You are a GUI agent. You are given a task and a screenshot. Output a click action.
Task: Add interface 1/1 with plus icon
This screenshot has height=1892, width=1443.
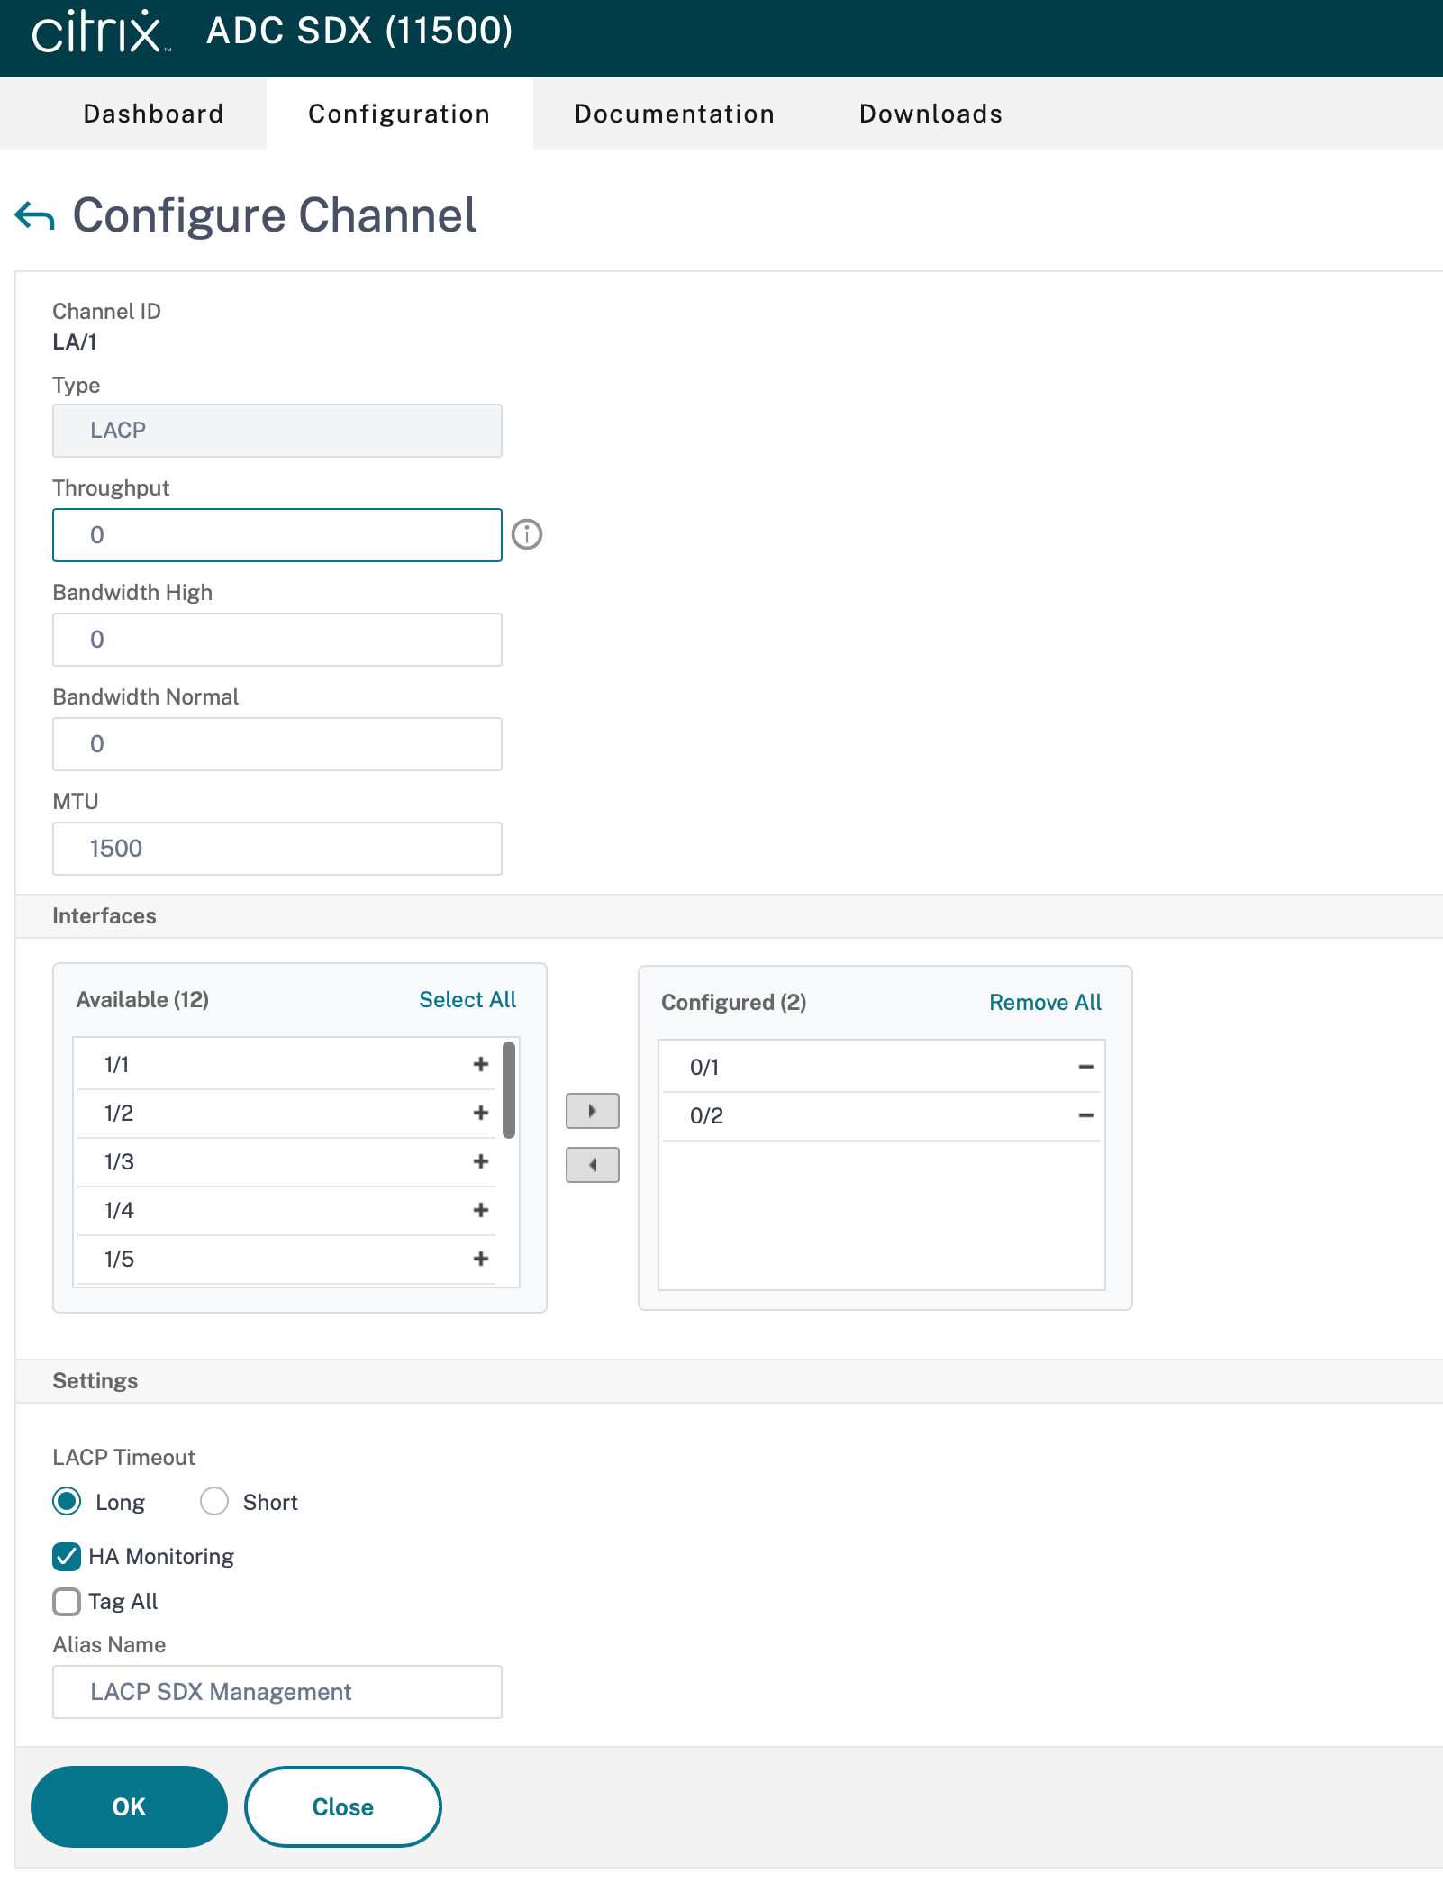point(481,1064)
